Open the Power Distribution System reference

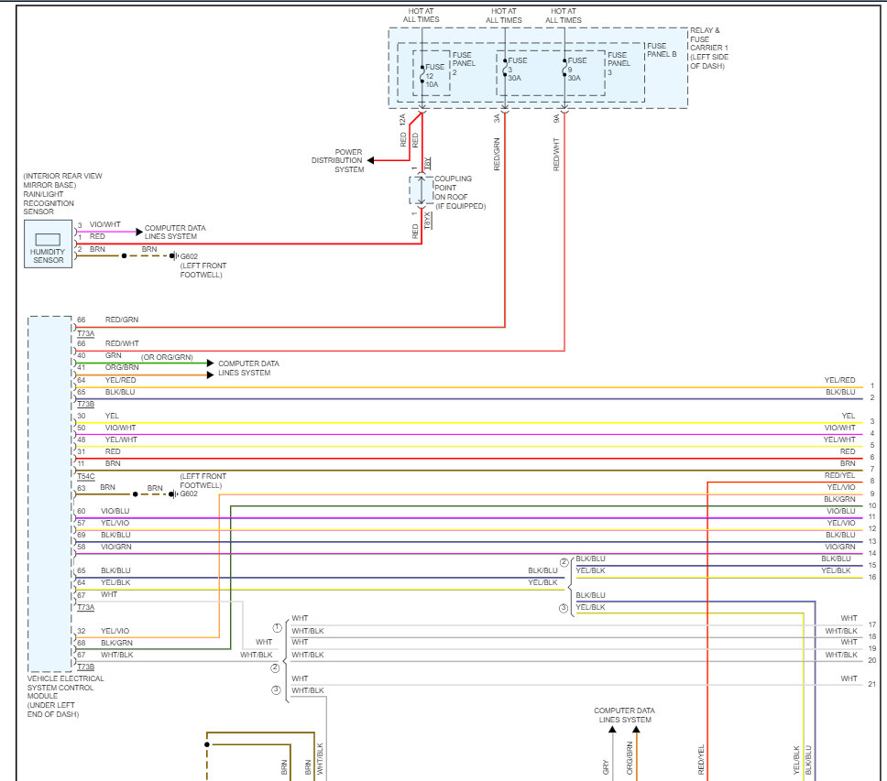click(337, 160)
